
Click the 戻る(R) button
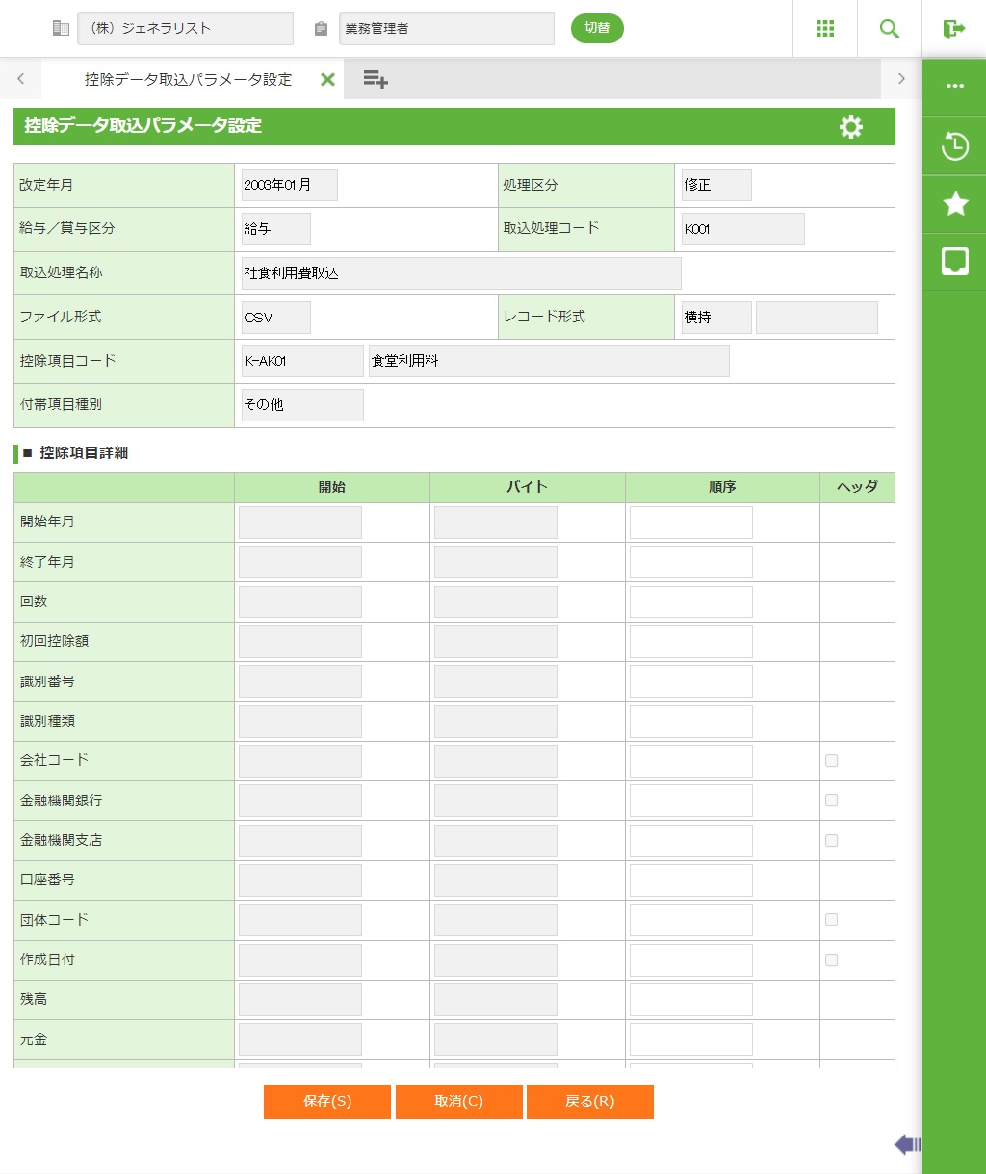point(590,1102)
